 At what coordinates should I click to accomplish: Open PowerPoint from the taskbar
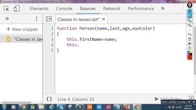(x=127, y=107)
